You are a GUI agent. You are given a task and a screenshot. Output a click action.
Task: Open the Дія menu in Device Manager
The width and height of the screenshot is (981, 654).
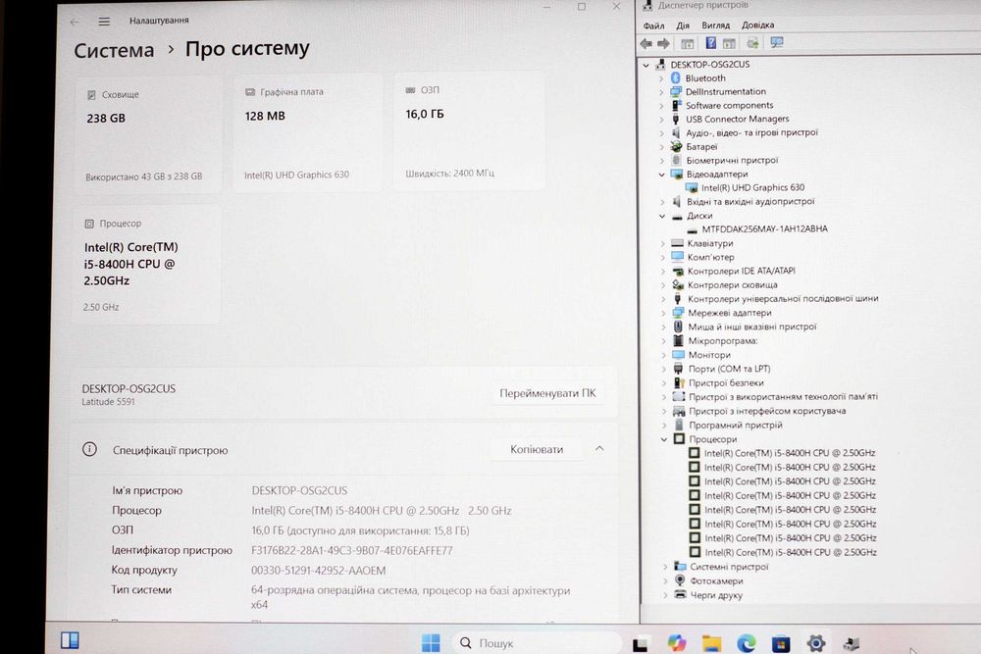(x=683, y=25)
